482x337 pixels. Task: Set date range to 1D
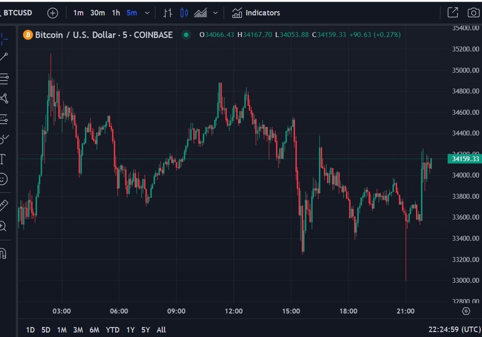point(31,330)
